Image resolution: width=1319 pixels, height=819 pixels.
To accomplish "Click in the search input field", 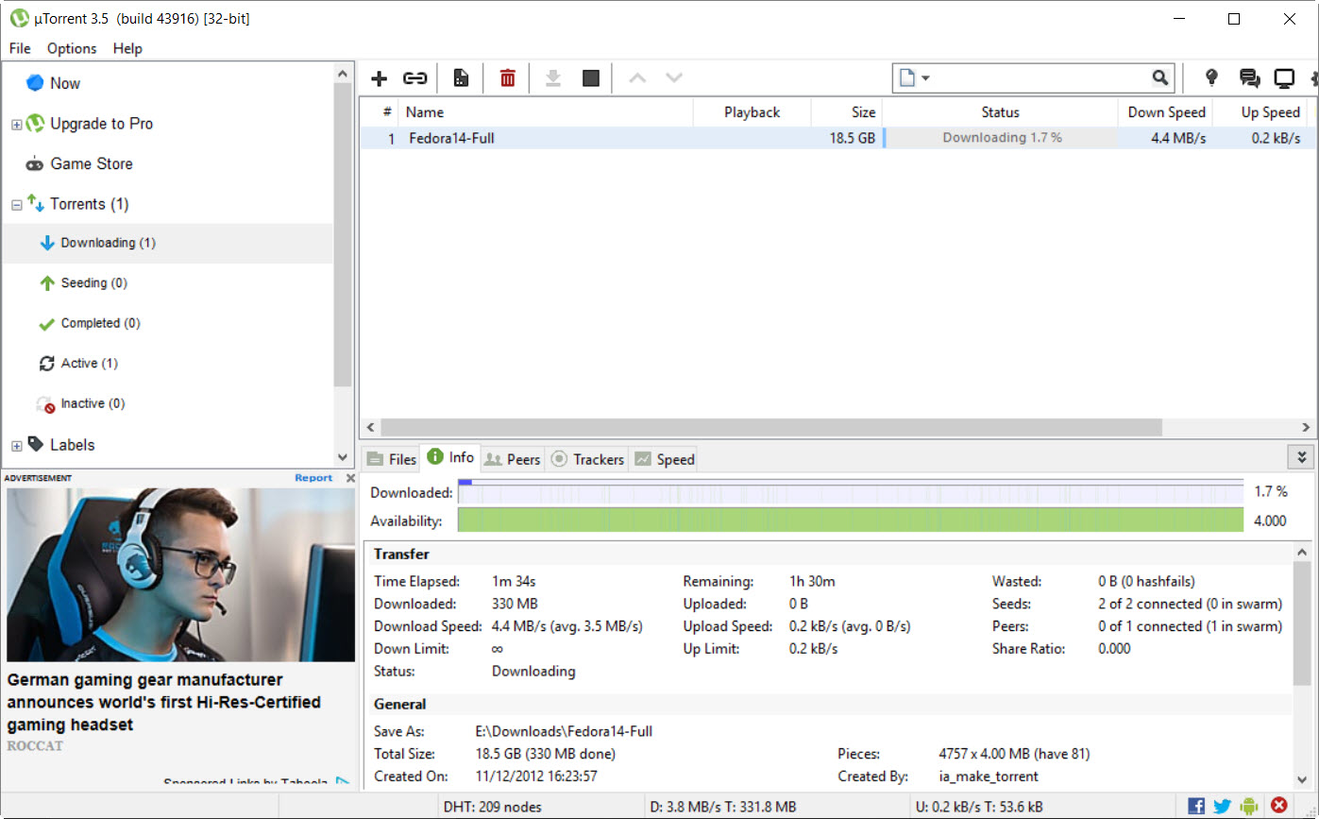I will 1042,78.
